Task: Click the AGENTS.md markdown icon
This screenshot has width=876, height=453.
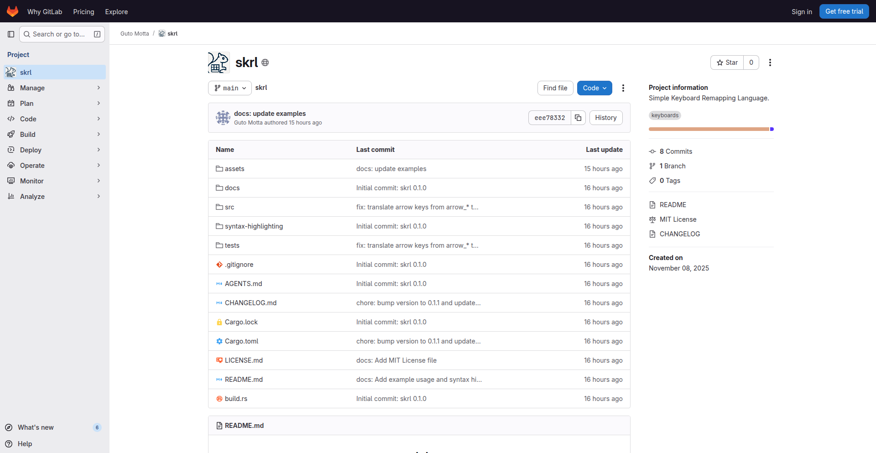Action: 219,284
